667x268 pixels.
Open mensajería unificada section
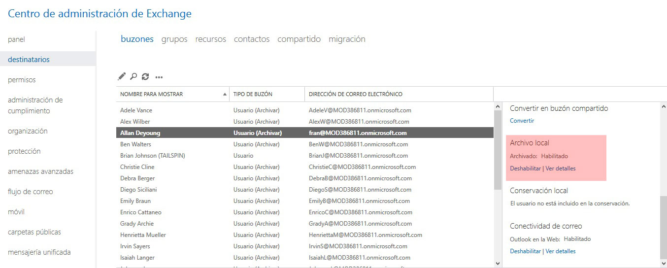click(39, 252)
